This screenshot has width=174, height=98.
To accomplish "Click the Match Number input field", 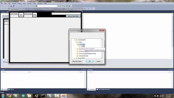I will (x=28, y=16).
